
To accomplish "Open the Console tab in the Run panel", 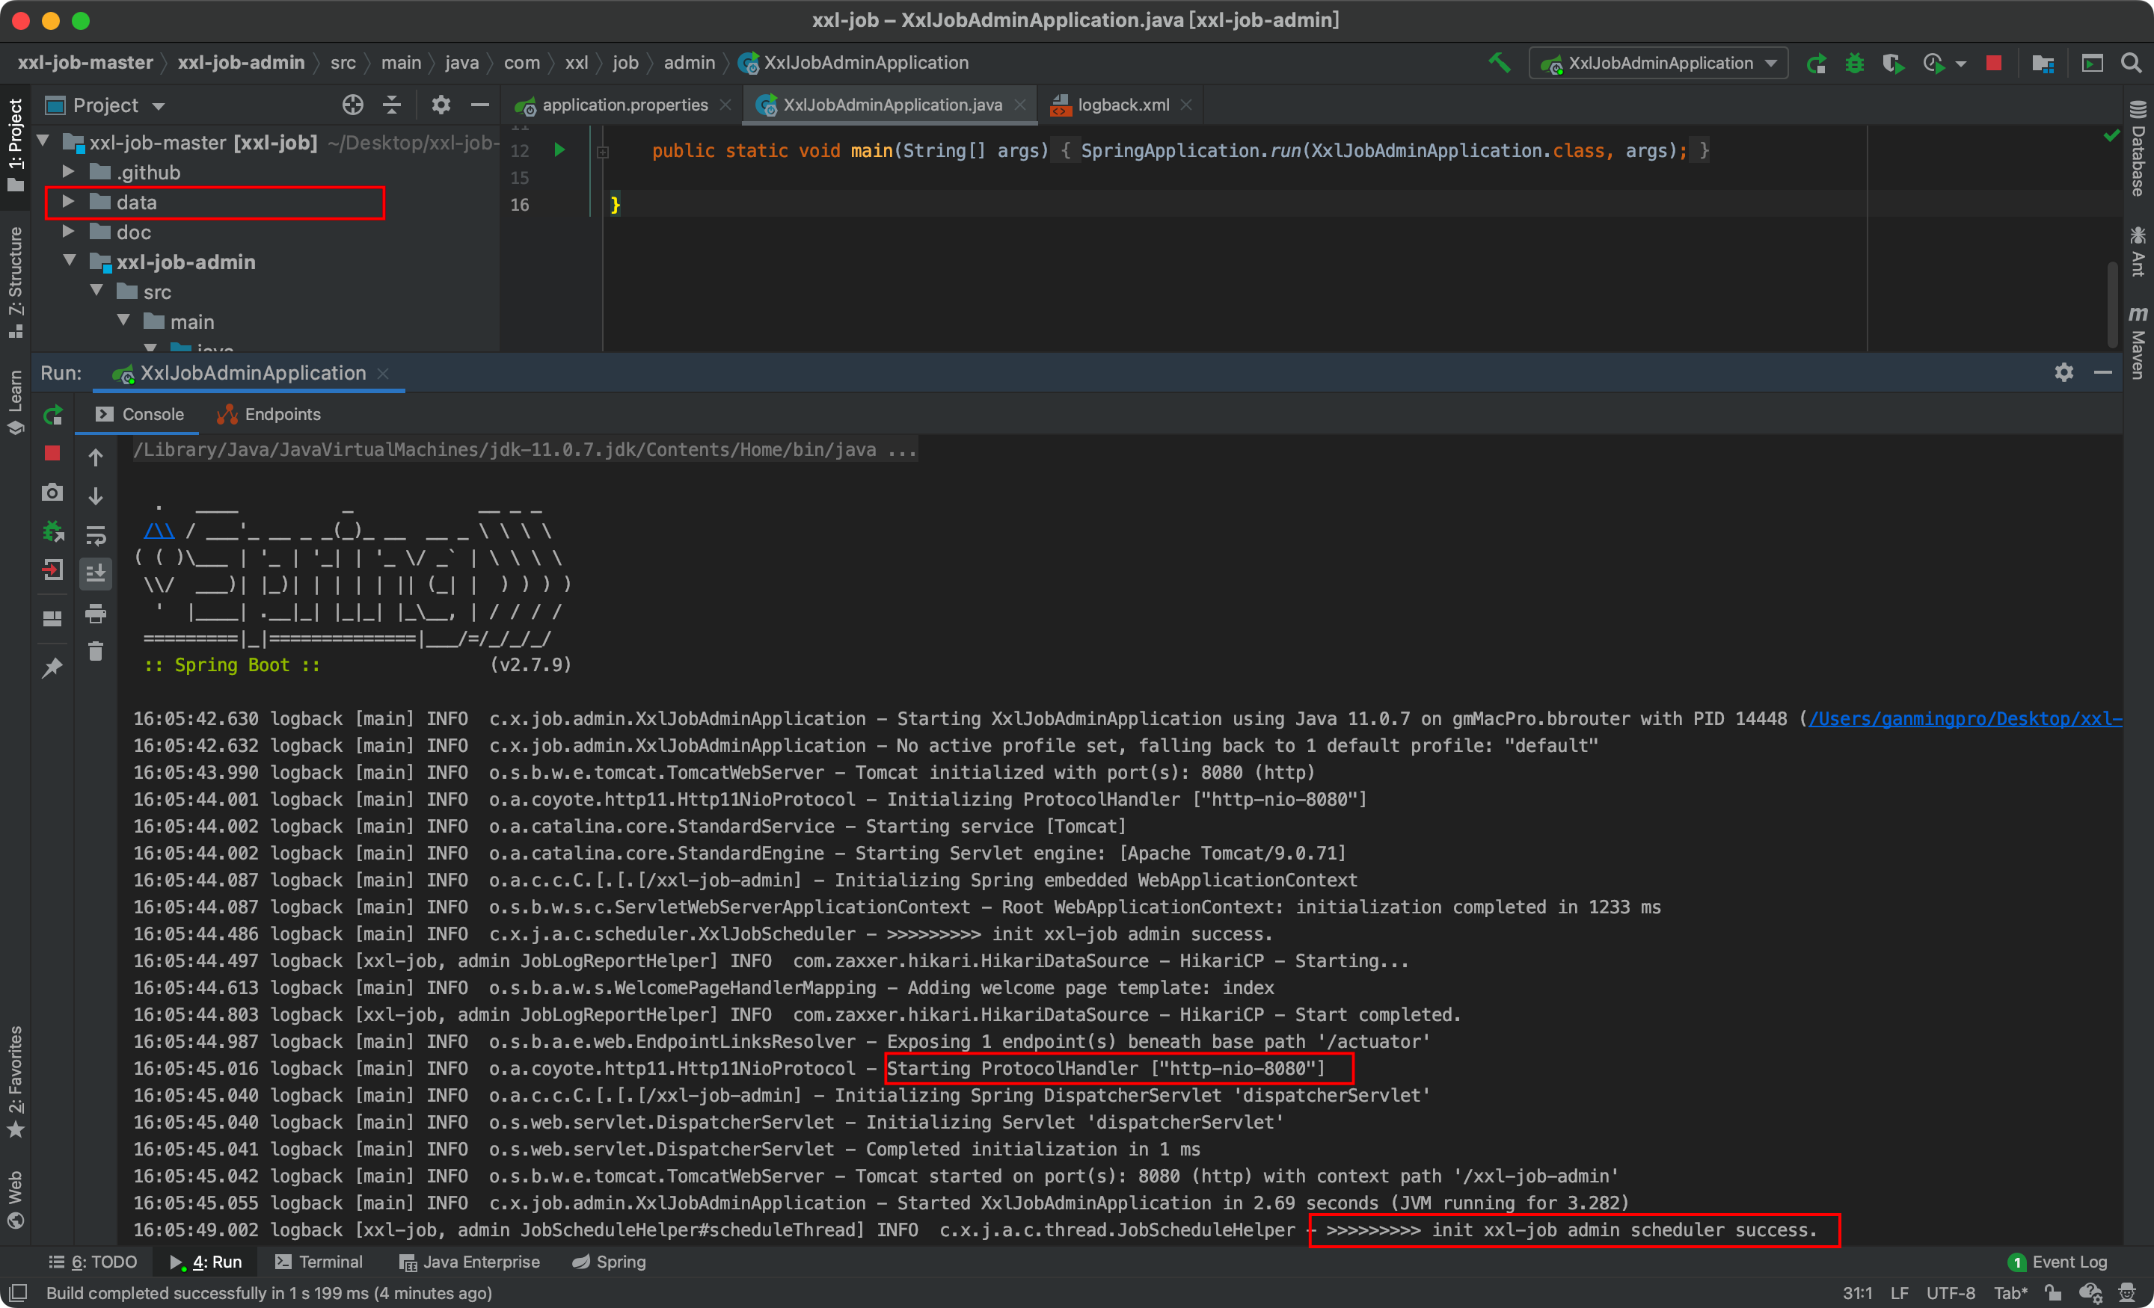I will pos(140,414).
